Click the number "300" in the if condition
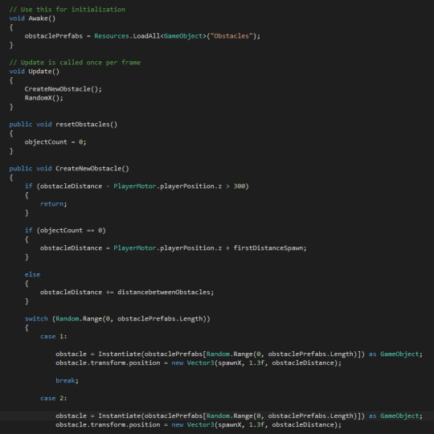This screenshot has height=434, width=434. pos(240,186)
